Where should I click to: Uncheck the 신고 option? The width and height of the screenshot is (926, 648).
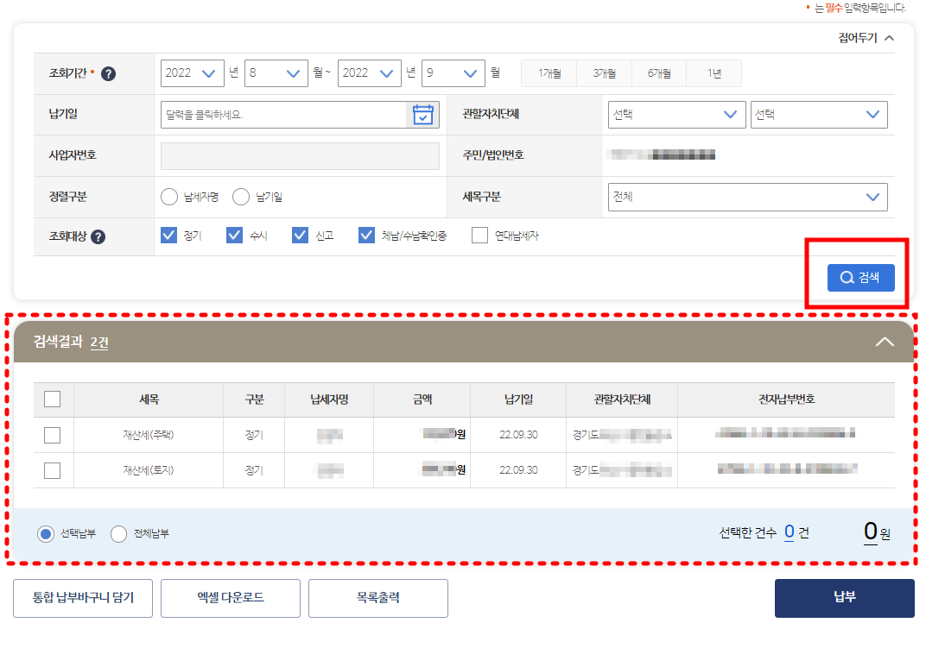click(x=300, y=234)
